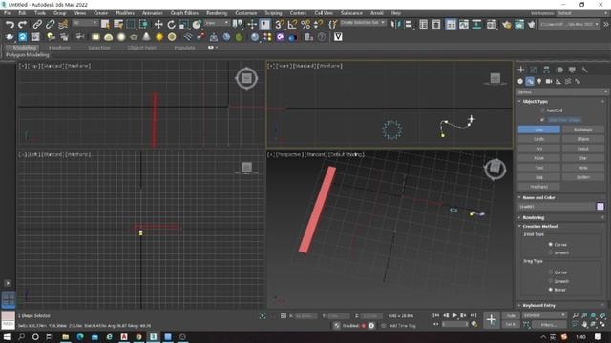Viewport: 611px width, 343px height.
Task: Open the Selected key filter dropdown
Action: coord(544,315)
